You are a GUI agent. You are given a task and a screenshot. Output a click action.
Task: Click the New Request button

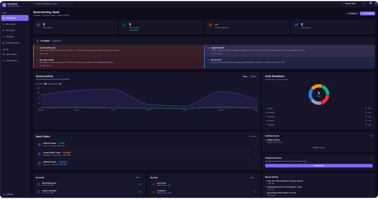coord(367,13)
